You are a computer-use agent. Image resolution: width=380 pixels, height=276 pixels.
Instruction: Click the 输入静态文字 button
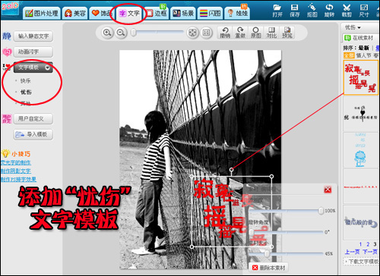(x=33, y=36)
